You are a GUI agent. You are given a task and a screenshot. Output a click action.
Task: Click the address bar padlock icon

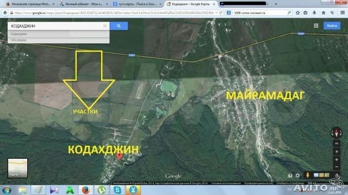(11, 13)
